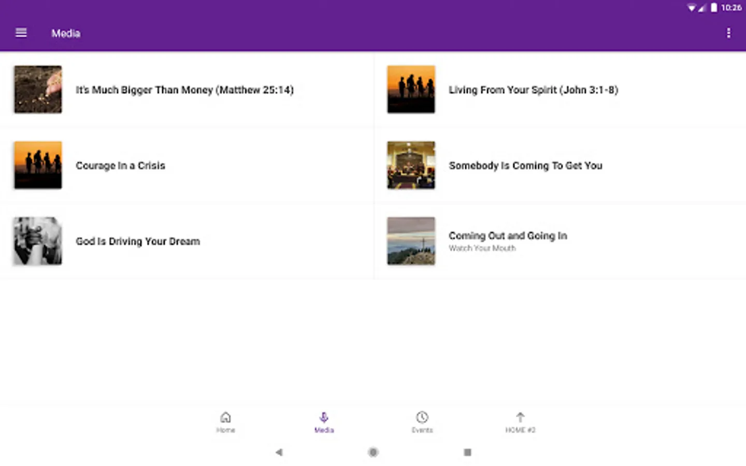Tap the Android recents square button
Image resolution: width=746 pixels, height=466 pixels.
(x=467, y=452)
